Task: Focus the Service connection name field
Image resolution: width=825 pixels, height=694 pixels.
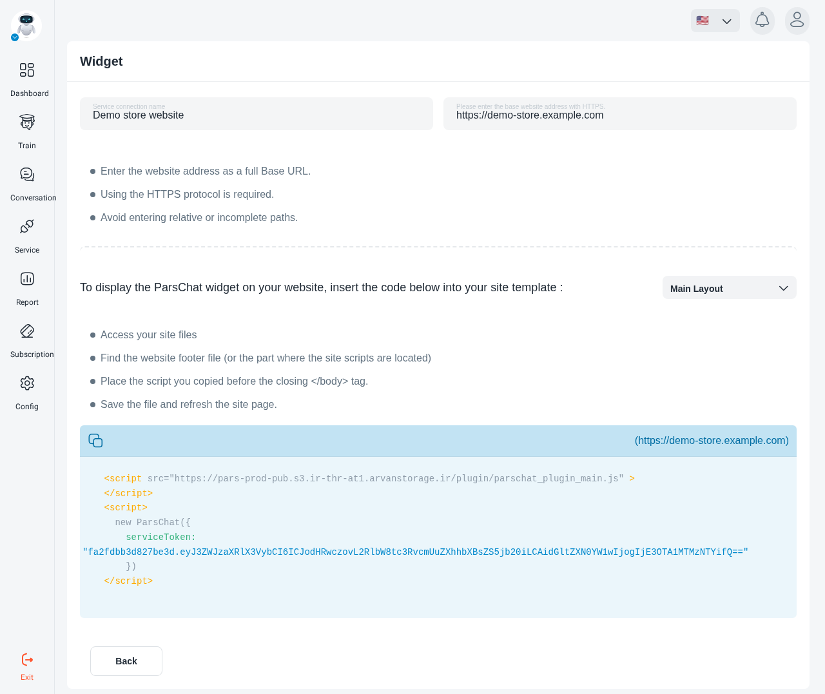Action: click(257, 113)
